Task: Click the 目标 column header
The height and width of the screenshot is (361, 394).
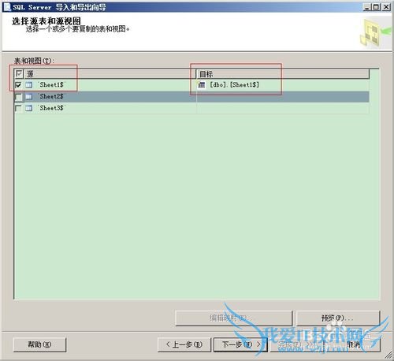Action: point(283,74)
